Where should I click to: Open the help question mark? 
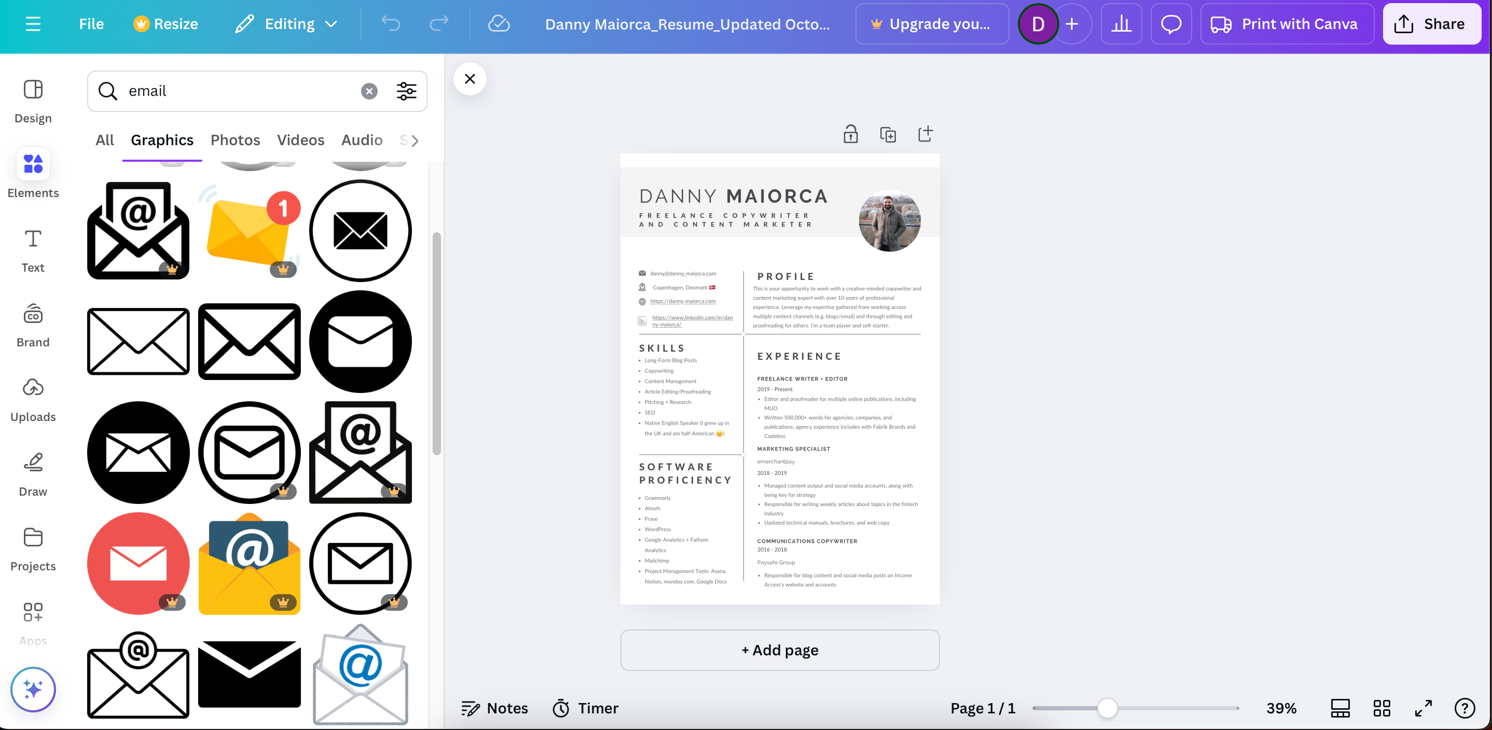1465,708
